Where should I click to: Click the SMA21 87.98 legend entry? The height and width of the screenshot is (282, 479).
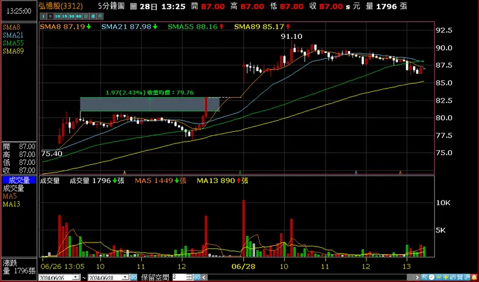pyautogui.click(x=129, y=27)
